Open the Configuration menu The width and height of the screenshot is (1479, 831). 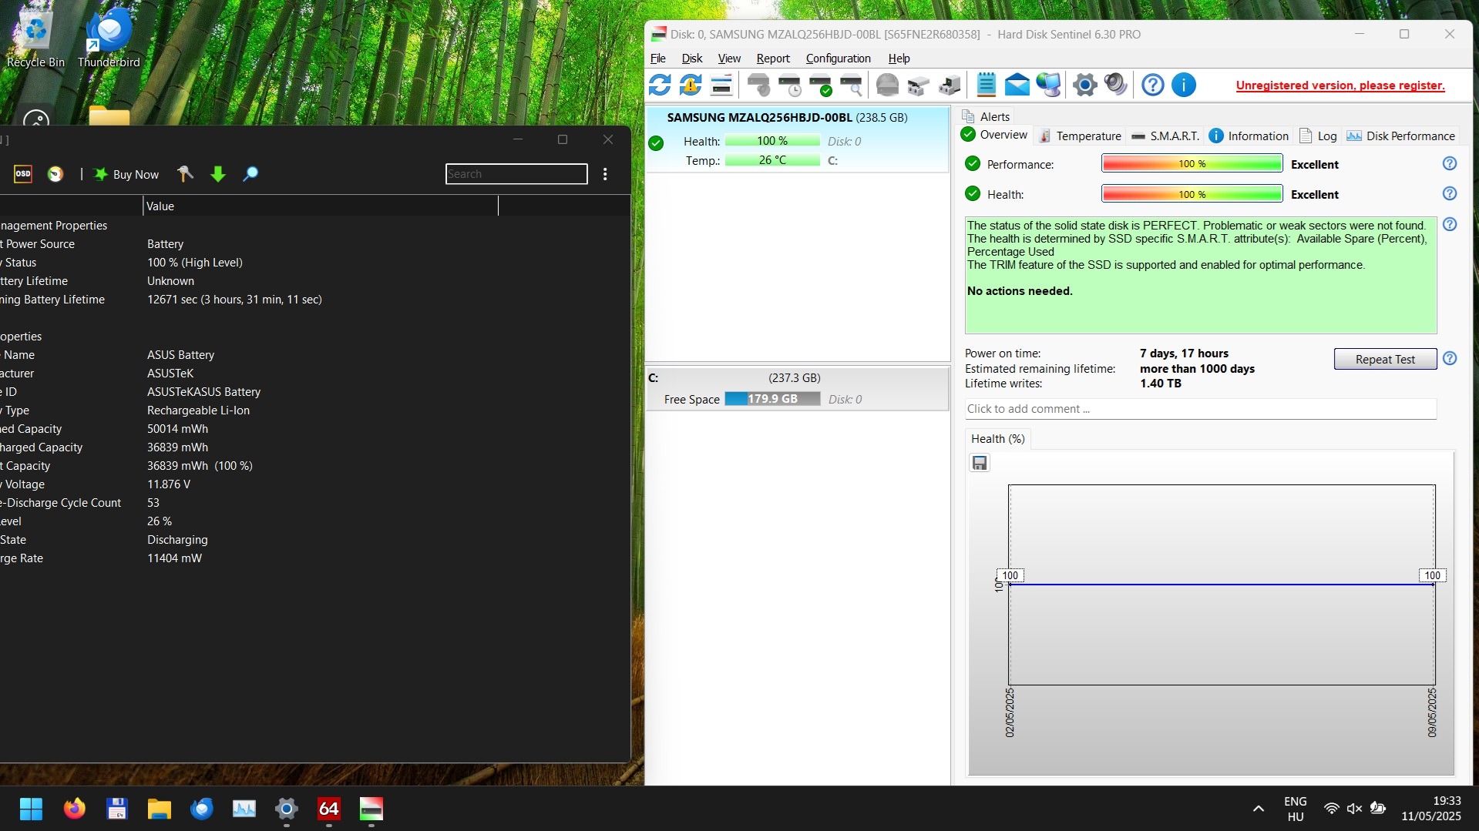(839, 59)
